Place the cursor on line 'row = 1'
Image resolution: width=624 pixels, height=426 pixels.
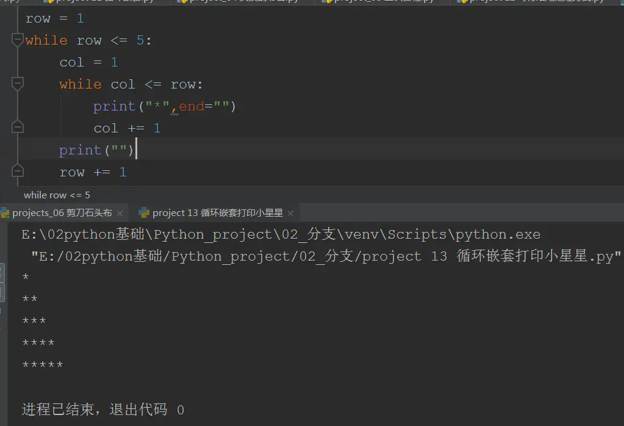[54, 18]
